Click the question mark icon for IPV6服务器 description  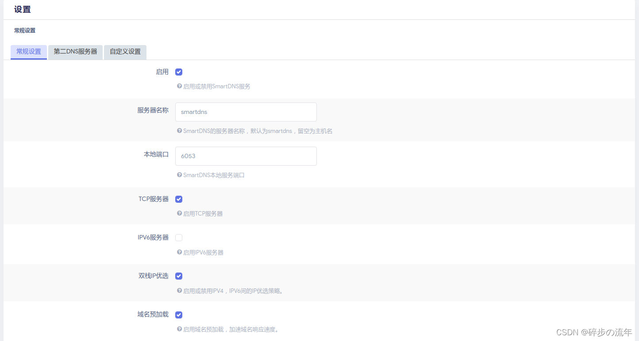tap(179, 252)
